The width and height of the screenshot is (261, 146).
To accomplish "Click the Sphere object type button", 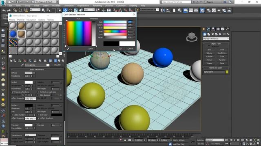I will [209, 53].
